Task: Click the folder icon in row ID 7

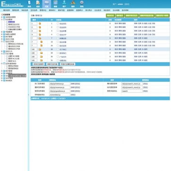Action: (x=40, y=38)
